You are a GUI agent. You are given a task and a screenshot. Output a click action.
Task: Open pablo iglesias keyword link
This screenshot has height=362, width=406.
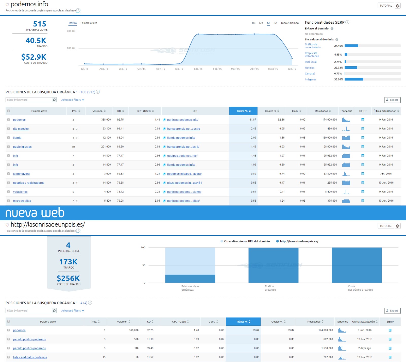click(22, 147)
